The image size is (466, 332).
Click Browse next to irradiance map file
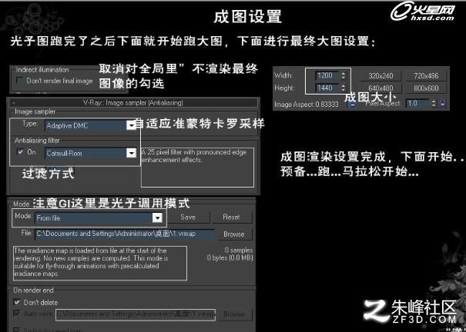click(x=234, y=234)
